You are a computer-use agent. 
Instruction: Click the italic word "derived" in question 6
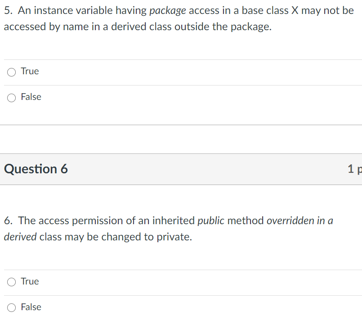click(x=20, y=237)
